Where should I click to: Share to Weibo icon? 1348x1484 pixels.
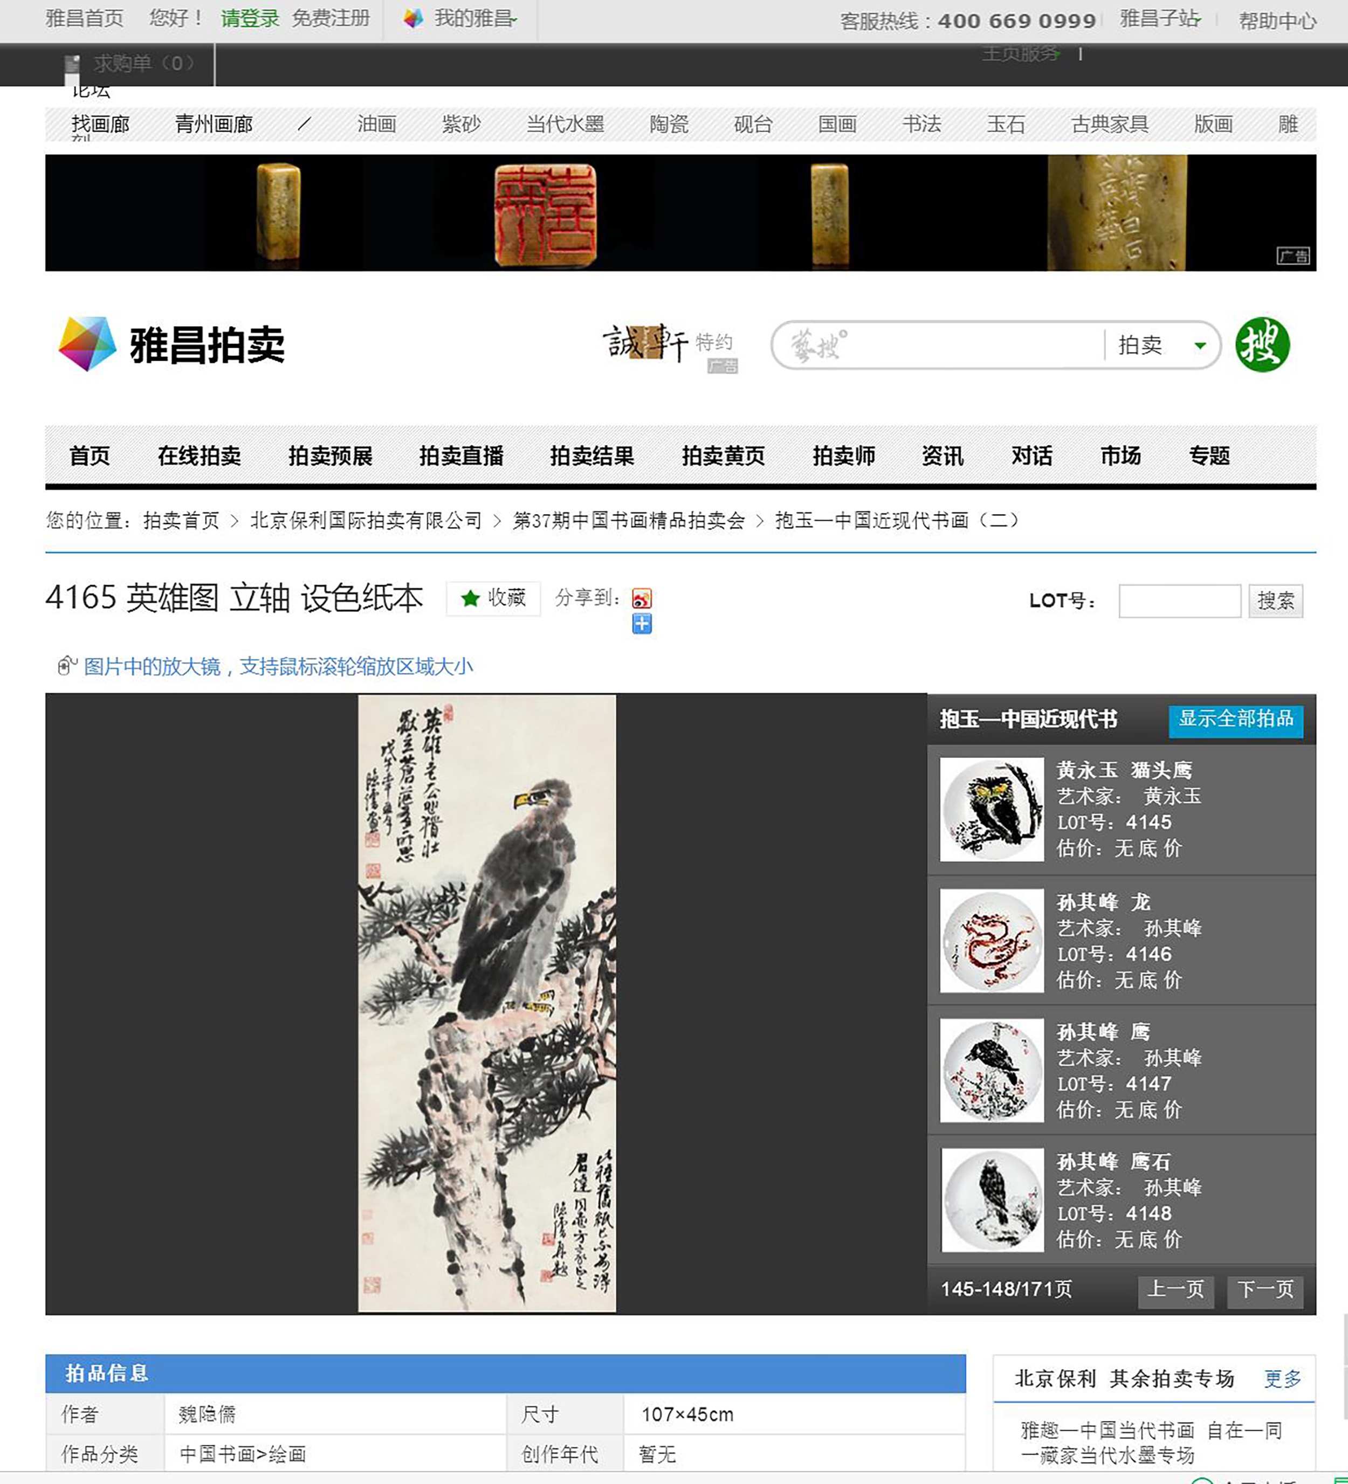(x=641, y=598)
